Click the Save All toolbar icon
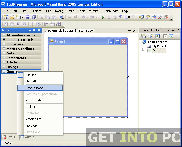 [x=34, y=17]
